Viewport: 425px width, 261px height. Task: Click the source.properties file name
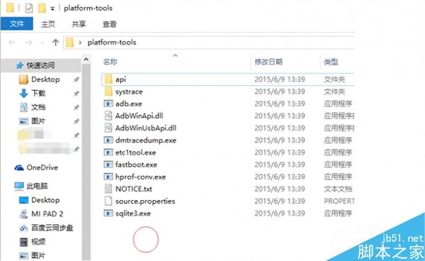pyautogui.click(x=145, y=201)
